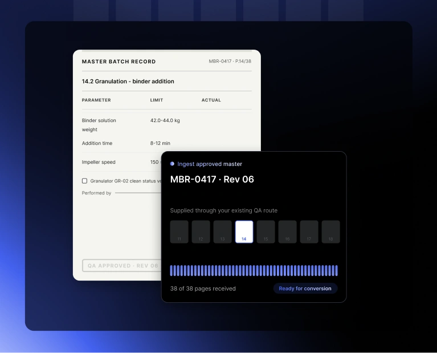Select page thumbnail 17
Image resolution: width=437 pixels, height=353 pixels.
coord(309,232)
